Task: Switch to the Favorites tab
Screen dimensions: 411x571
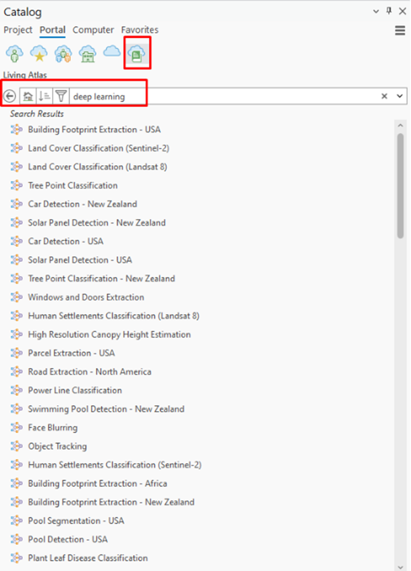Action: (x=139, y=30)
